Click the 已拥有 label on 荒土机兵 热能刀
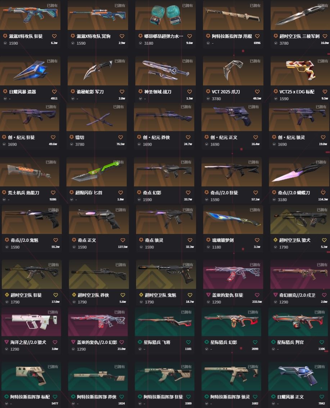The height and width of the screenshot is (408, 330). [x=51, y=162]
